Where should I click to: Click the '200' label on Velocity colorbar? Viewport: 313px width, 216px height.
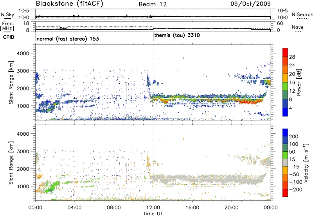294,136
